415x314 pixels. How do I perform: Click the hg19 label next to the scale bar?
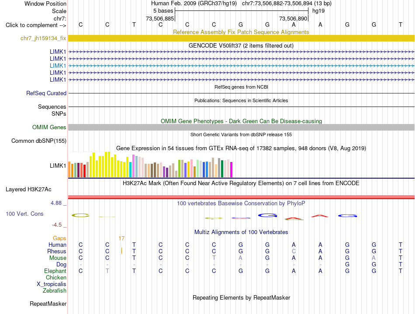[x=318, y=11]
